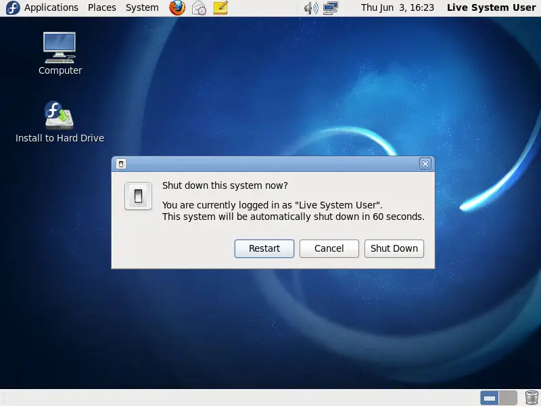This screenshot has height=406, width=541.
Task: Click the power switch icon in the dialog
Action: (x=138, y=196)
